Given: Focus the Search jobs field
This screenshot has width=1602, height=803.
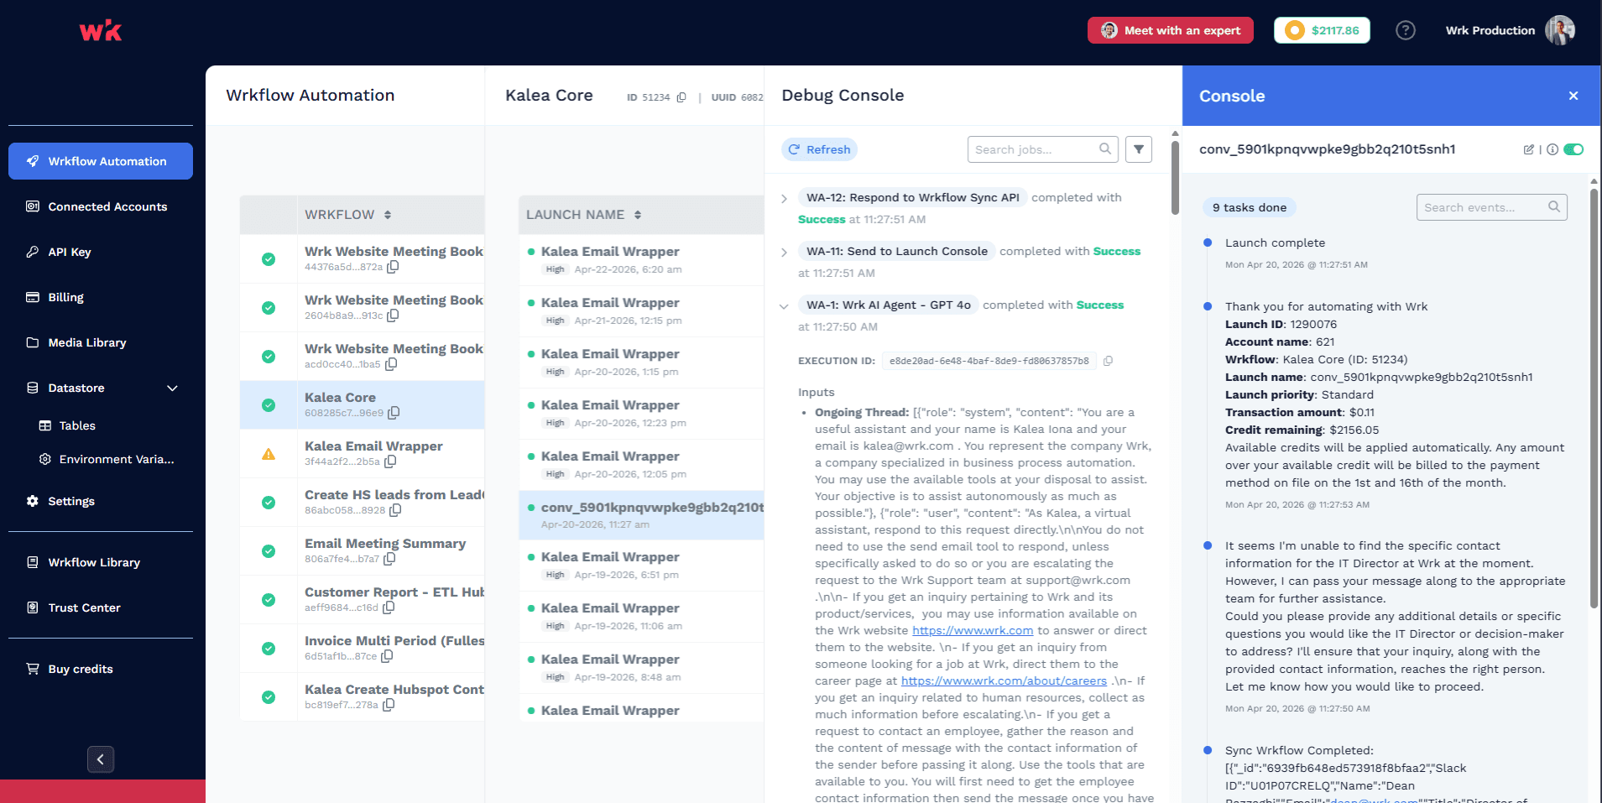Looking at the screenshot, I should pyautogui.click(x=1043, y=149).
